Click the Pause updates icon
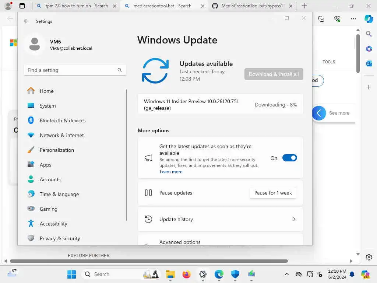Image resolution: width=377 pixels, height=283 pixels. [x=148, y=193]
